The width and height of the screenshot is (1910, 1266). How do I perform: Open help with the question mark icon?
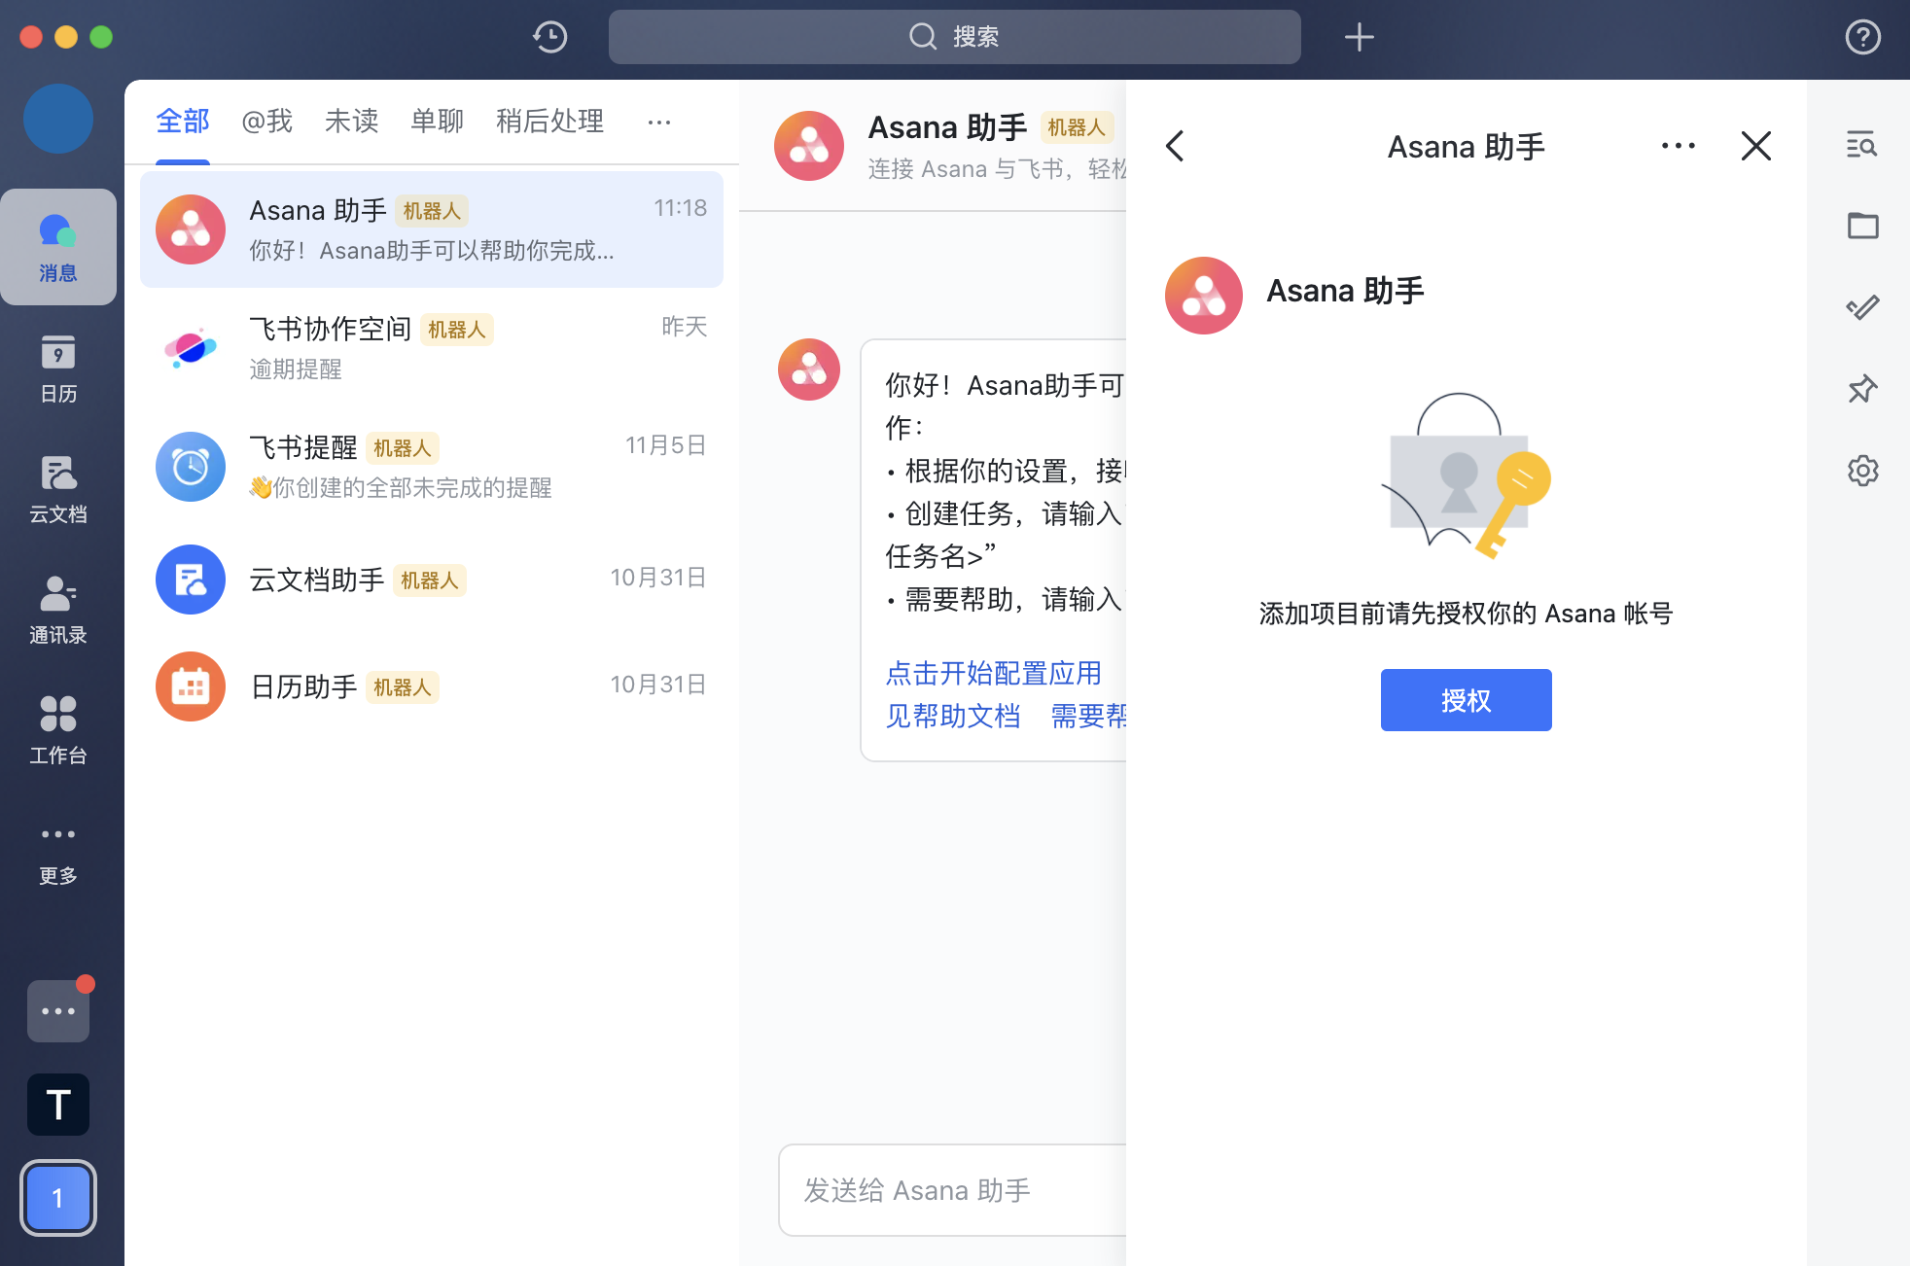(x=1862, y=37)
